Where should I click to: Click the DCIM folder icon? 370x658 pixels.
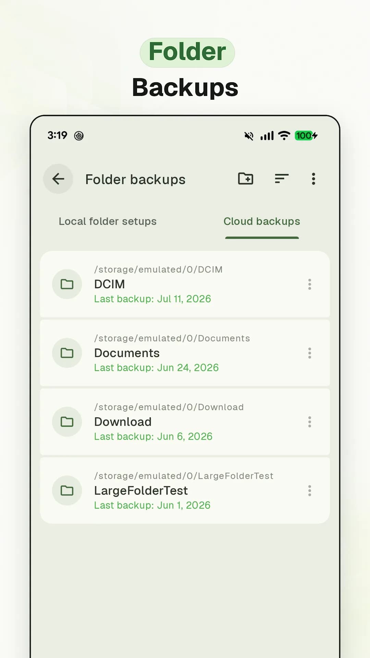[67, 284]
